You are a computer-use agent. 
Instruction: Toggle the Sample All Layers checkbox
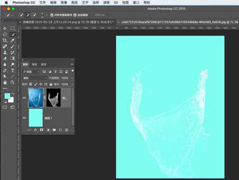coord(52,15)
